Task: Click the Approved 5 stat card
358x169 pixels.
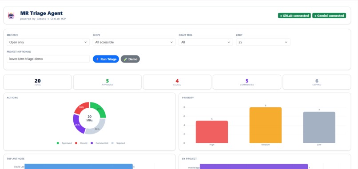Action: click(x=107, y=82)
